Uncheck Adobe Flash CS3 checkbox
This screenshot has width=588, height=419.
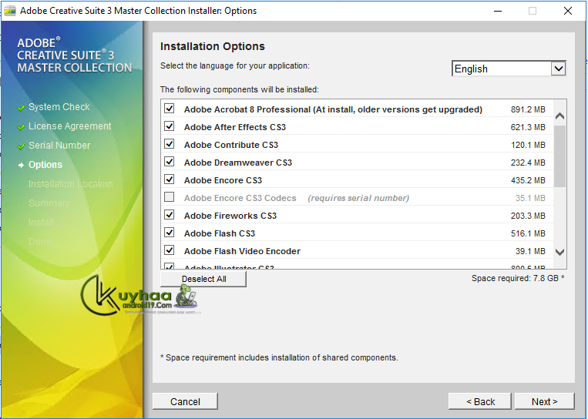coord(169,233)
